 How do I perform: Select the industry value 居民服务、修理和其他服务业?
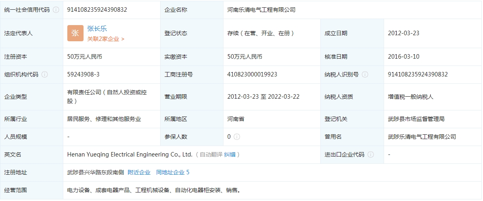104,119
